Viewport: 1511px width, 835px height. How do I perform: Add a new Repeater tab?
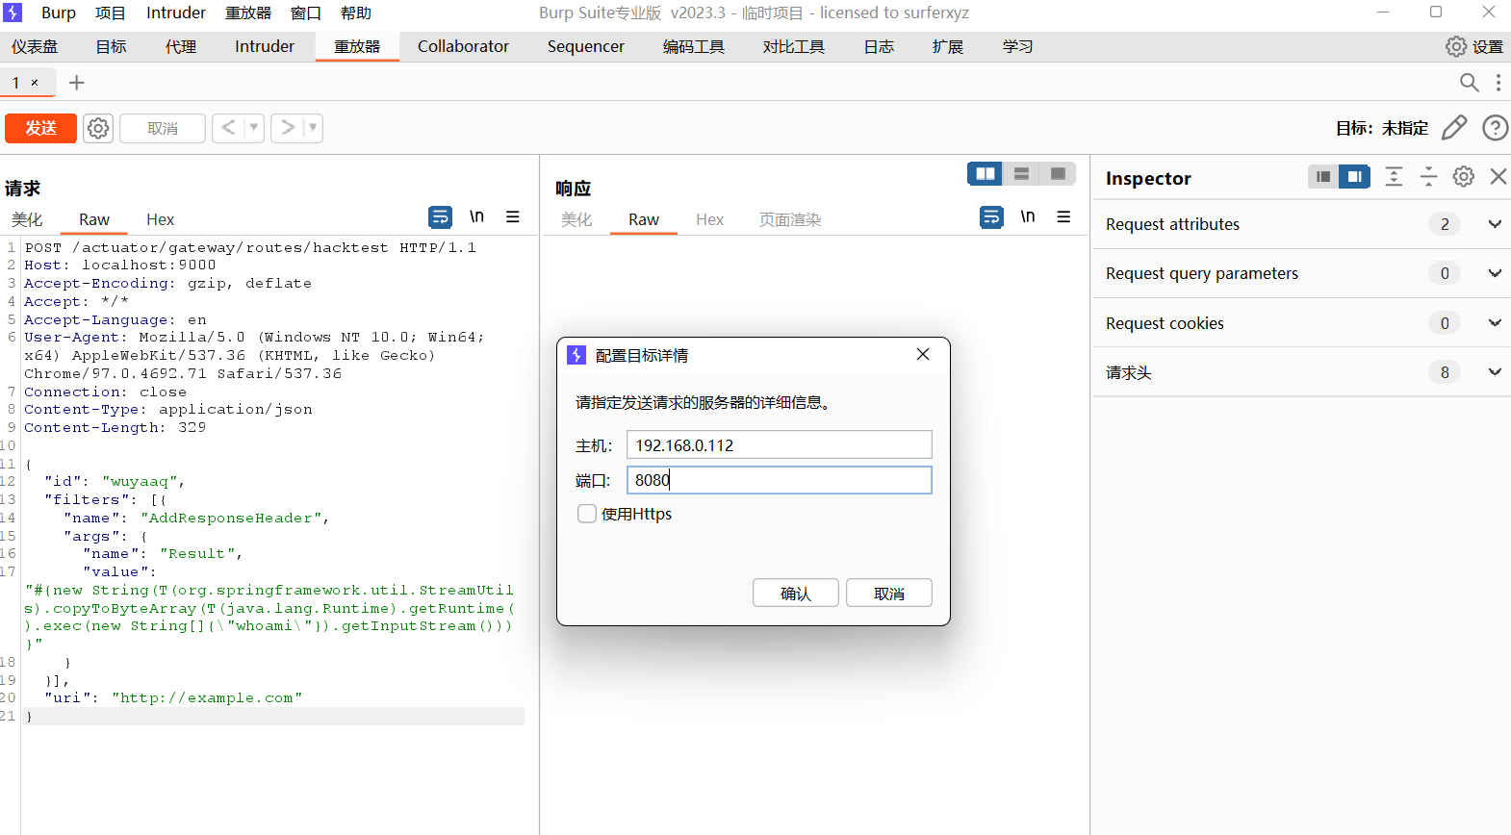tap(77, 83)
